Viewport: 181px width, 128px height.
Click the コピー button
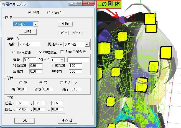63,33
